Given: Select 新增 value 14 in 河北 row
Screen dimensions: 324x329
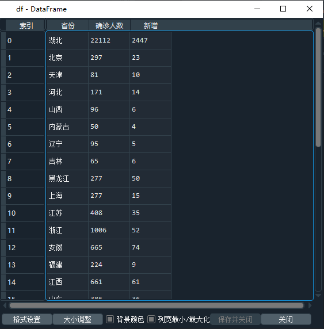Looking at the screenshot, I should click(x=151, y=93).
